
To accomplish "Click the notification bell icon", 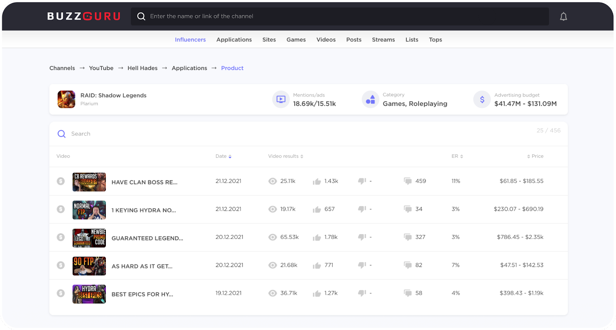I will click(x=563, y=17).
